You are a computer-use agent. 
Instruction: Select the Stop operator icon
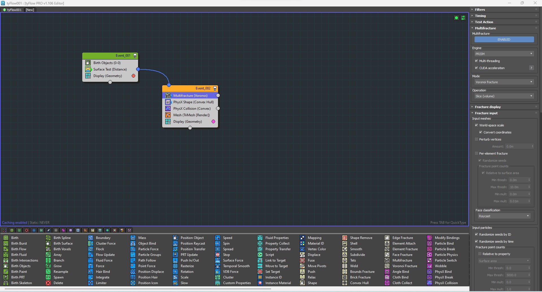click(x=217, y=255)
